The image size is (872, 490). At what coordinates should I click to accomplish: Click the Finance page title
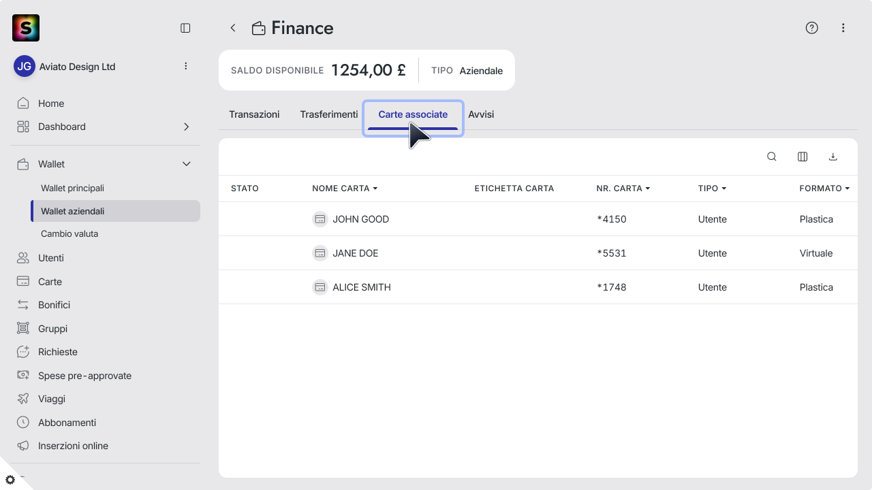(302, 28)
